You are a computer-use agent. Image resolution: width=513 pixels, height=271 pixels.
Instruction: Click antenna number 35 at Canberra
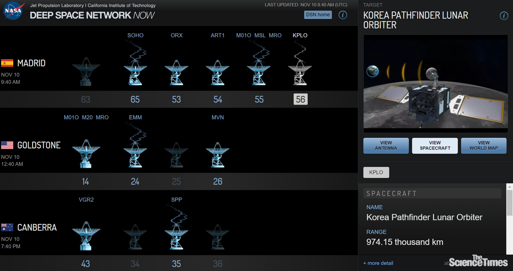pyautogui.click(x=176, y=264)
